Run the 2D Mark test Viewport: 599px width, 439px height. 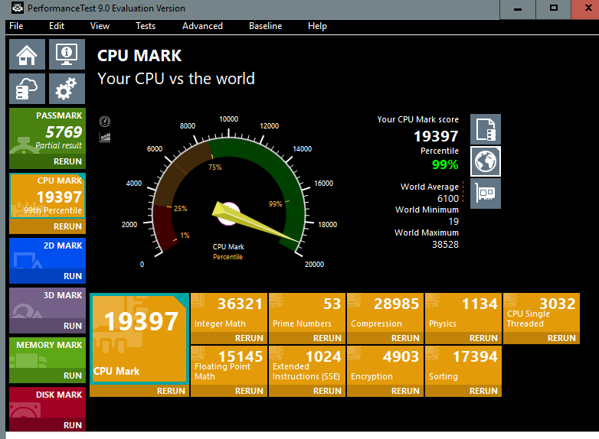click(x=47, y=276)
